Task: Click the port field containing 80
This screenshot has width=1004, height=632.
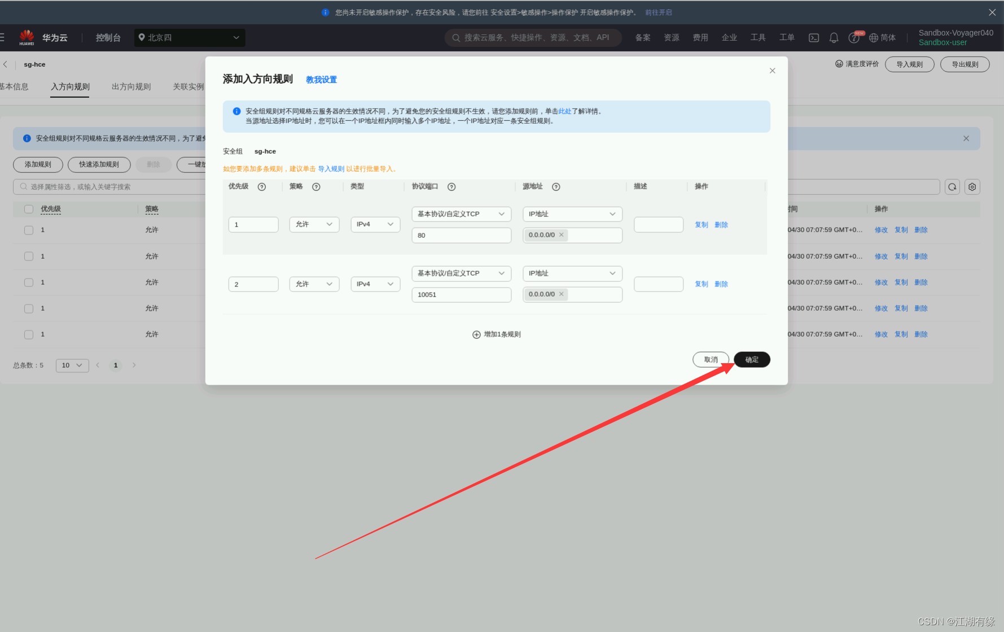Action: click(462, 236)
